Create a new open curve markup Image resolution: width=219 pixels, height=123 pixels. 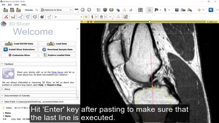pos(28,17)
